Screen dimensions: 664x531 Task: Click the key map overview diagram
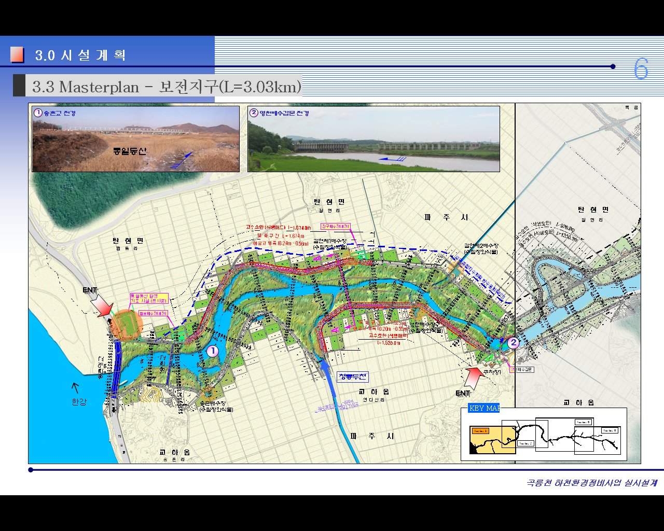pyautogui.click(x=544, y=434)
